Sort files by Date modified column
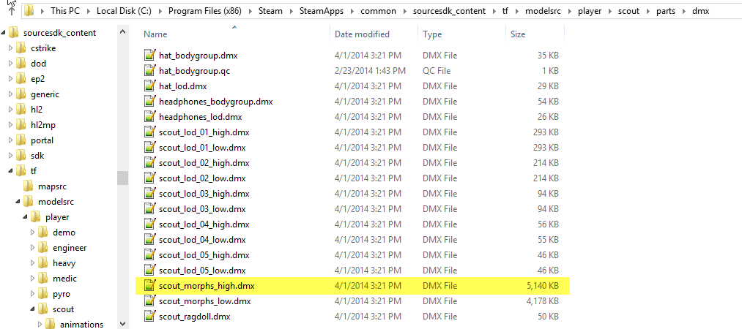The height and width of the screenshot is (329, 742). coord(362,34)
